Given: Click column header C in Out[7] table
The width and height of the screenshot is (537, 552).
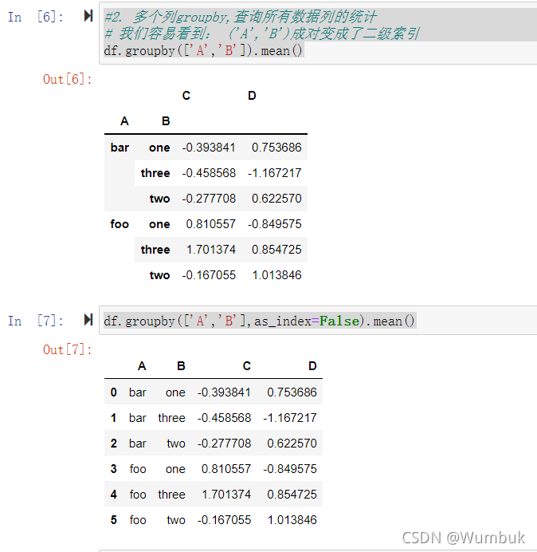Looking at the screenshot, I should (x=247, y=366).
